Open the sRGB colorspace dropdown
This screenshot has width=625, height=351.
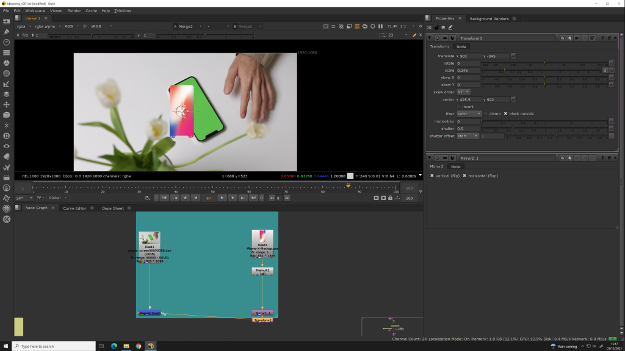pos(101,26)
